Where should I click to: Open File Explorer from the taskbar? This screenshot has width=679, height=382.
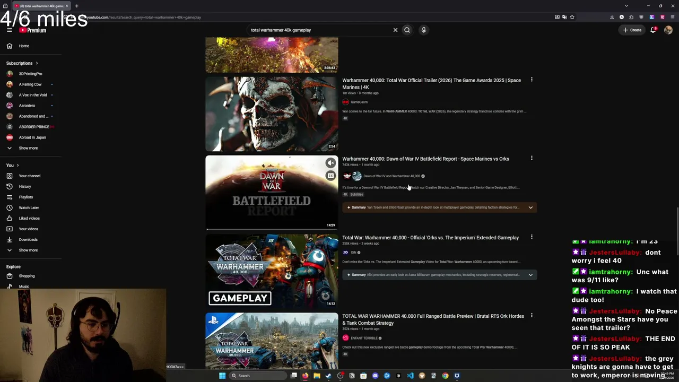point(317,376)
